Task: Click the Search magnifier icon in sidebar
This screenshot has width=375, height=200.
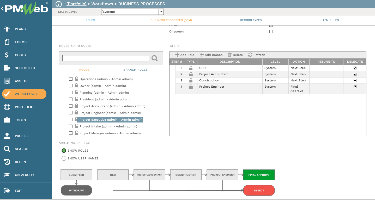Action: coord(7,149)
